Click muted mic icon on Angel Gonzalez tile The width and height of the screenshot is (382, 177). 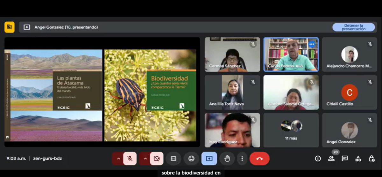(370, 120)
